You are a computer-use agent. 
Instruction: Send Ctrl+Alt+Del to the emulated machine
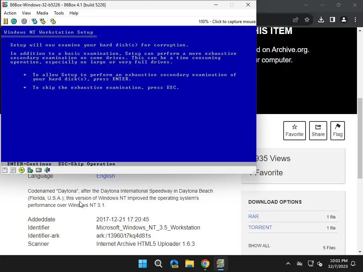tap(34, 21)
